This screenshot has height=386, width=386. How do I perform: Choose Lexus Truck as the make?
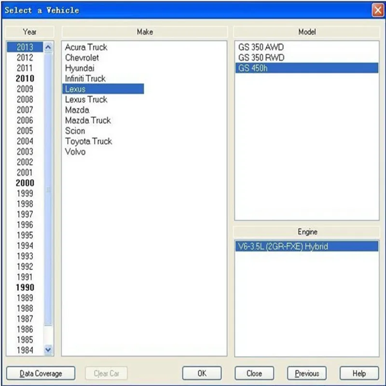coord(86,99)
